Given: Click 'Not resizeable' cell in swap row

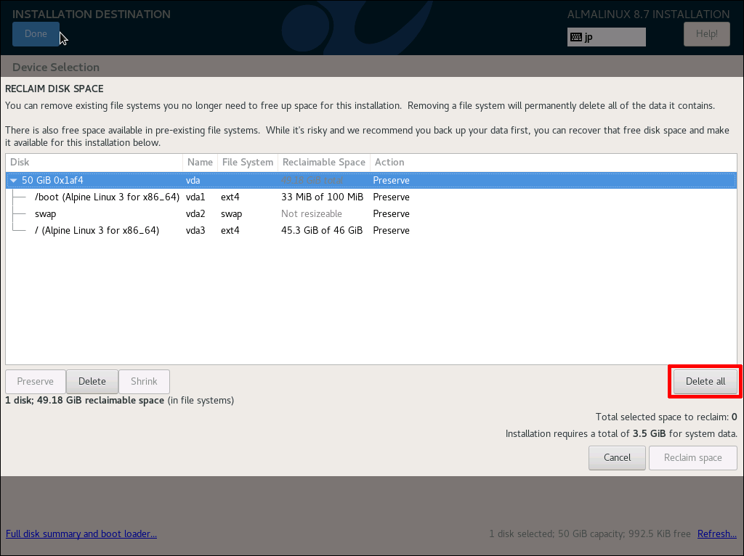Looking at the screenshot, I should (311, 214).
